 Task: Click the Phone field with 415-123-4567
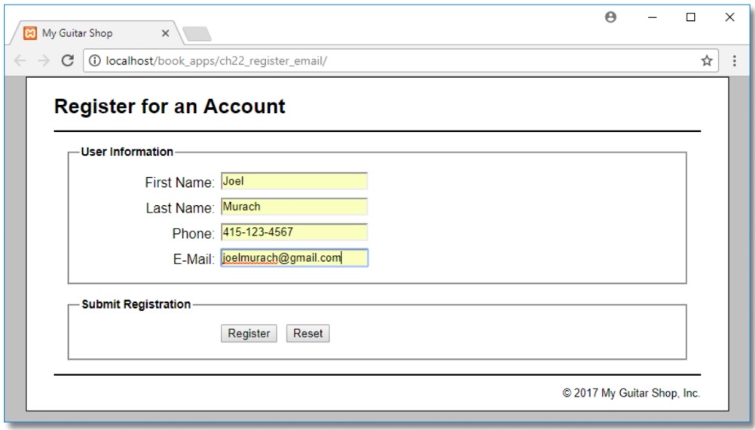[x=294, y=232]
